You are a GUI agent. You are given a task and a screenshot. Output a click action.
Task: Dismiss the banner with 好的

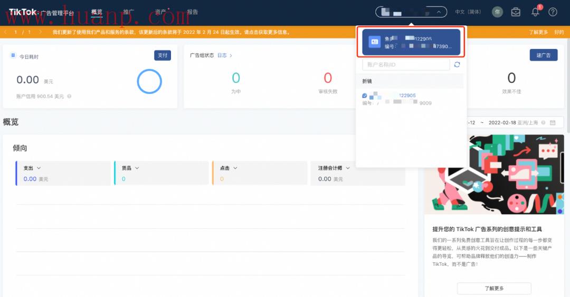(559, 32)
